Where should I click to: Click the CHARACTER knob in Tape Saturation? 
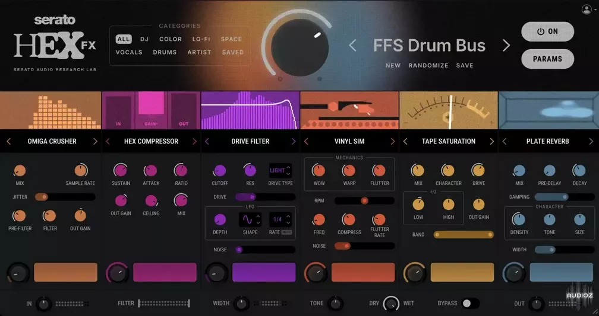click(x=448, y=170)
